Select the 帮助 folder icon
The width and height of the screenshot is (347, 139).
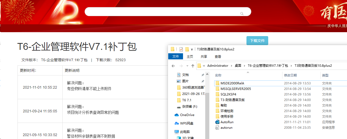pos(217,106)
